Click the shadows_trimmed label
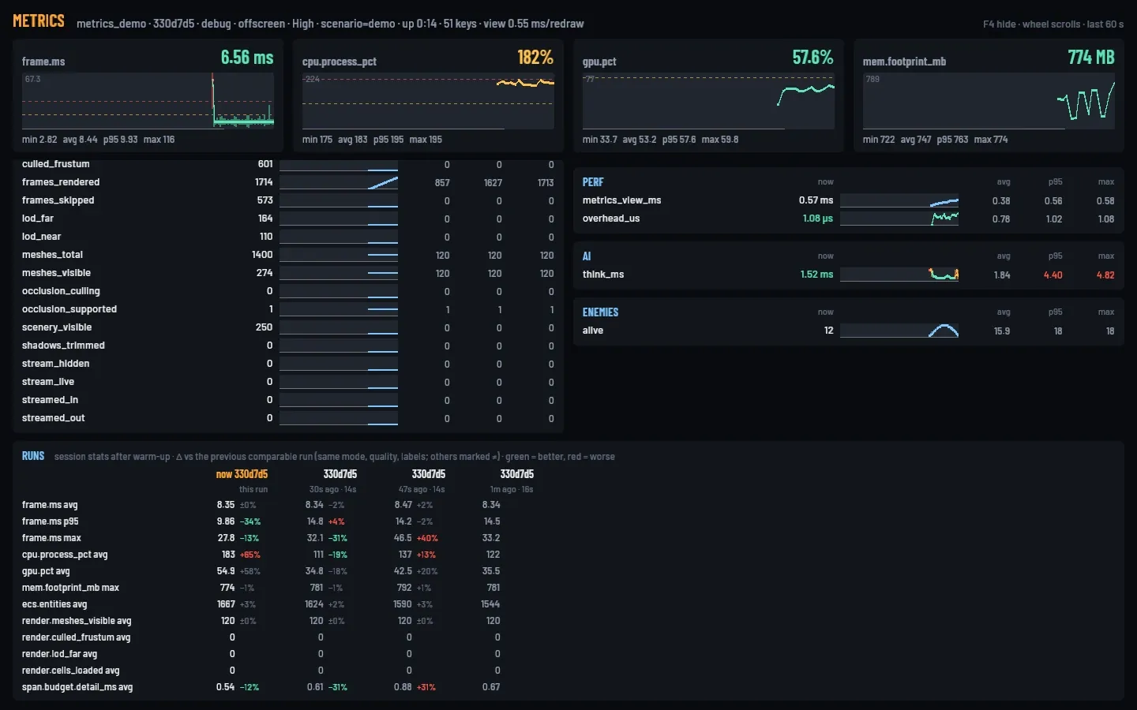The image size is (1137, 710). tap(63, 346)
